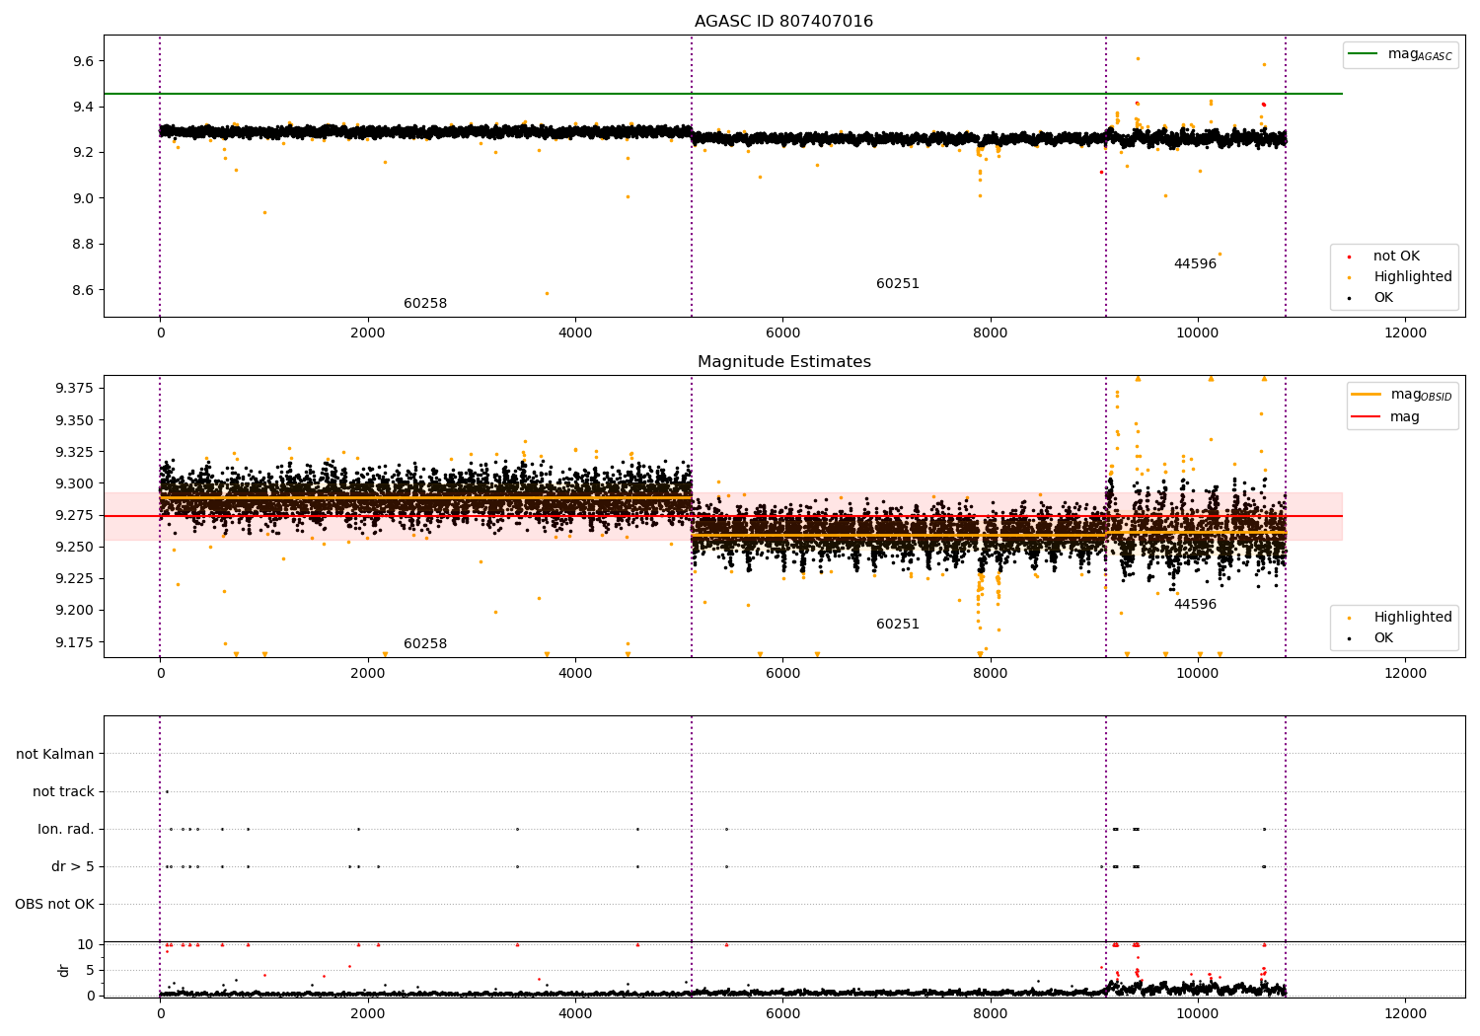
Task: Click 'Highlighted' in the middle plot legend
Action: (x=1413, y=618)
